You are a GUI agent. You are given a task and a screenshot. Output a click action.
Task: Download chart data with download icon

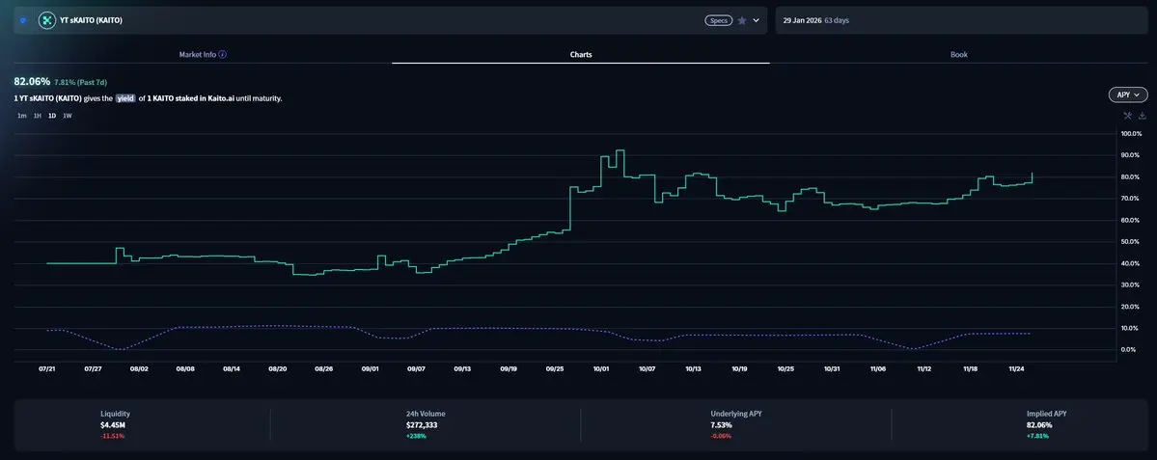[1143, 115]
